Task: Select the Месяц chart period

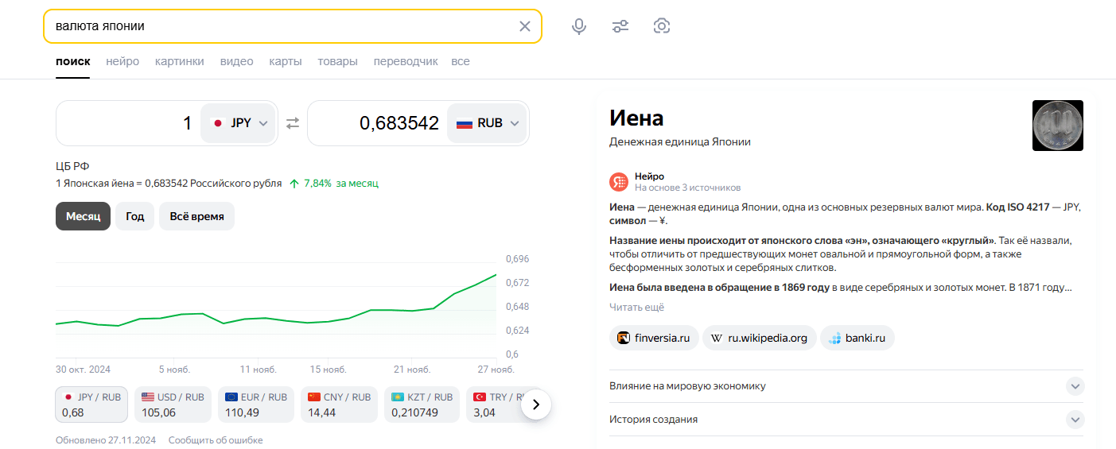Action: point(83,216)
